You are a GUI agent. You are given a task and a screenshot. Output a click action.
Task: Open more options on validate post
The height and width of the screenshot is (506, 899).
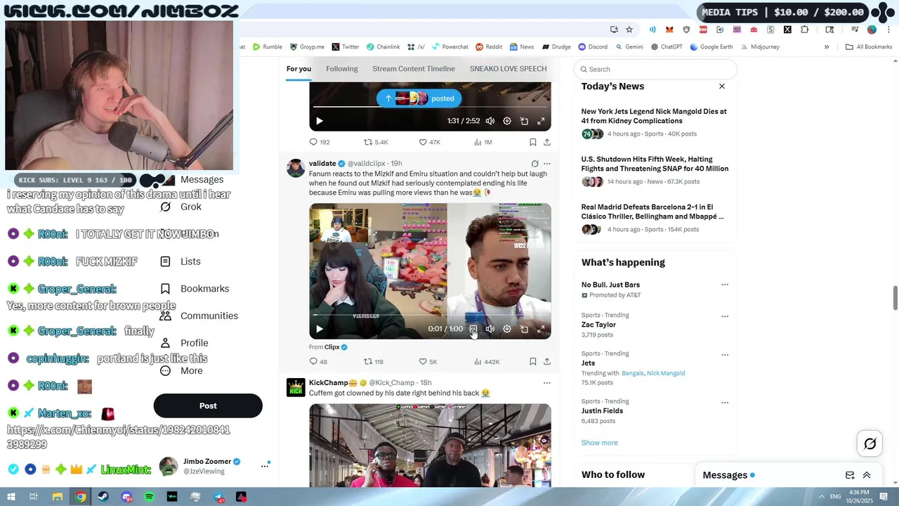[547, 164]
